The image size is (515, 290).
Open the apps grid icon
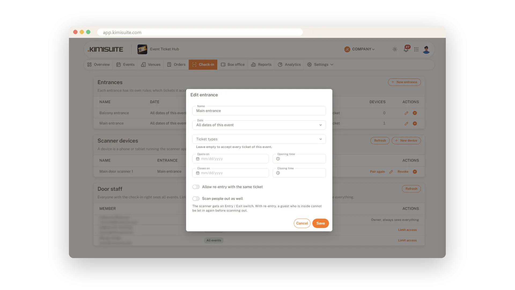[416, 49]
